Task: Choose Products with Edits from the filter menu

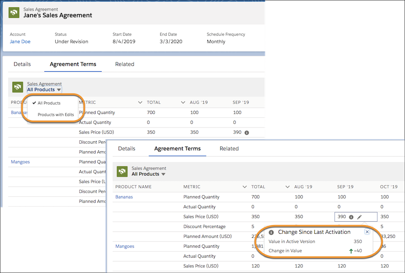Action: pos(55,115)
